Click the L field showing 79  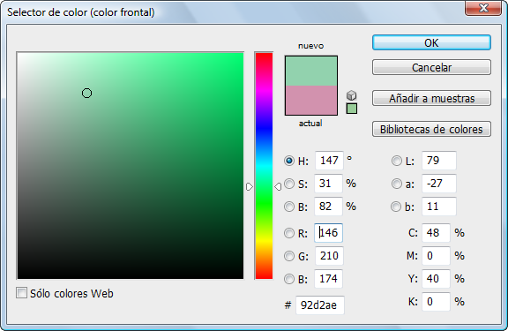tap(439, 161)
